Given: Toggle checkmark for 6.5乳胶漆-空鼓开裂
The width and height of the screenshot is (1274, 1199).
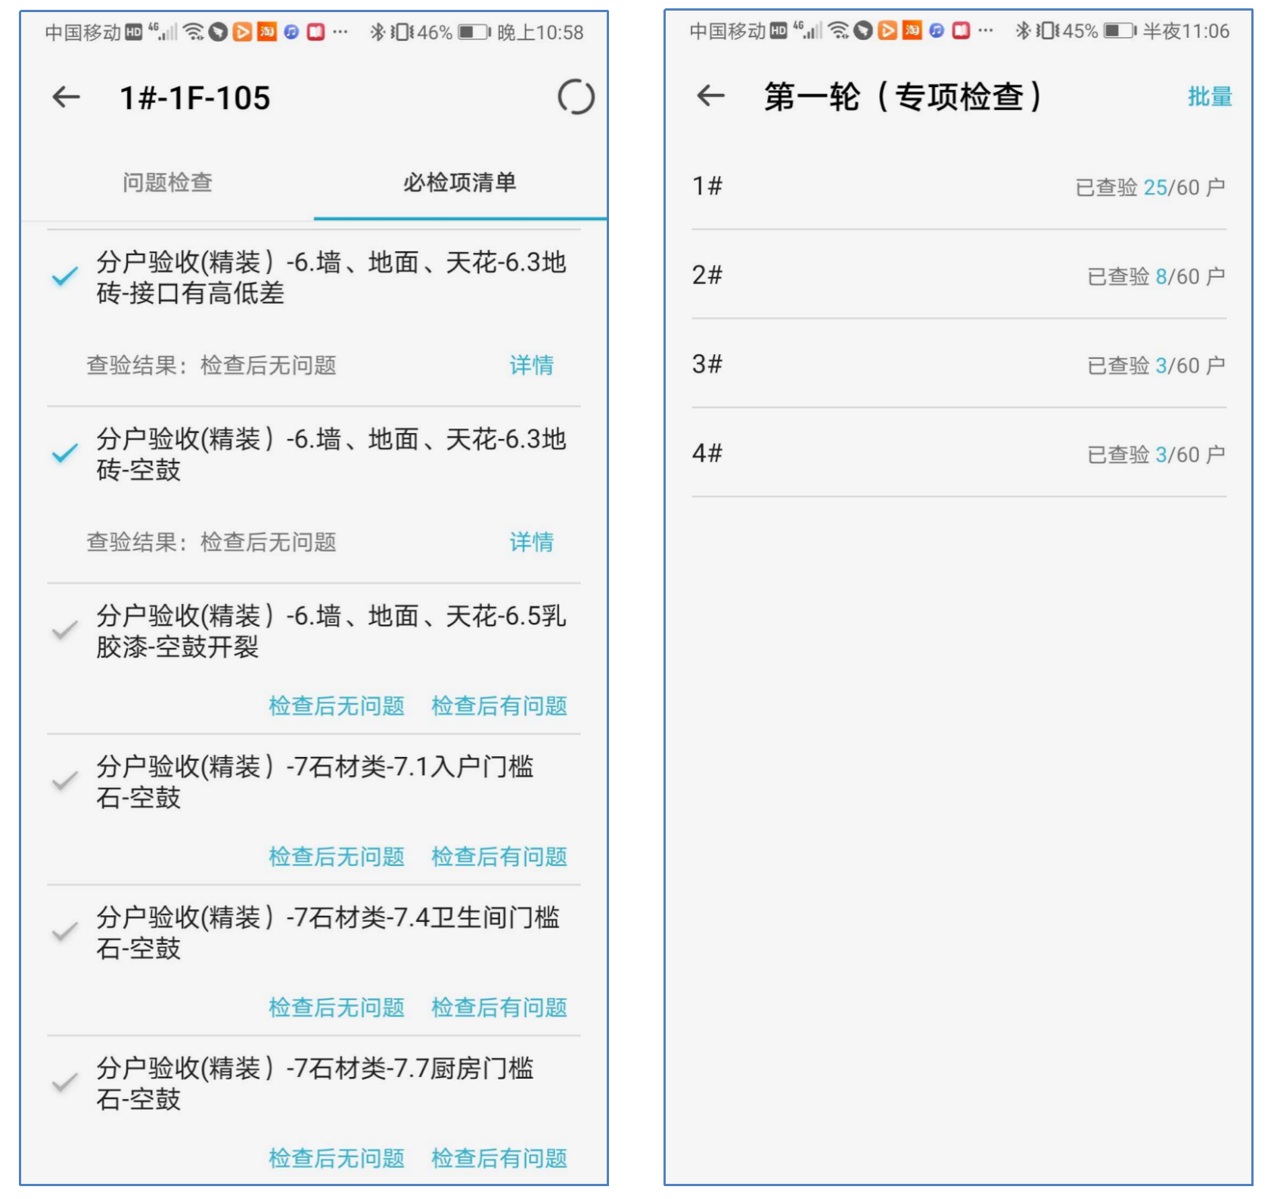Looking at the screenshot, I should coord(65,630).
